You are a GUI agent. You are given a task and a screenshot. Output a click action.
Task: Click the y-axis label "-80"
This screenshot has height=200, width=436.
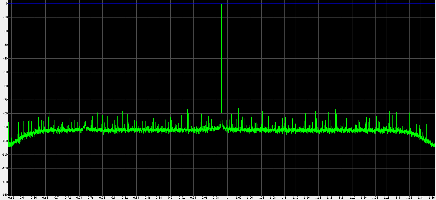pos(6,114)
